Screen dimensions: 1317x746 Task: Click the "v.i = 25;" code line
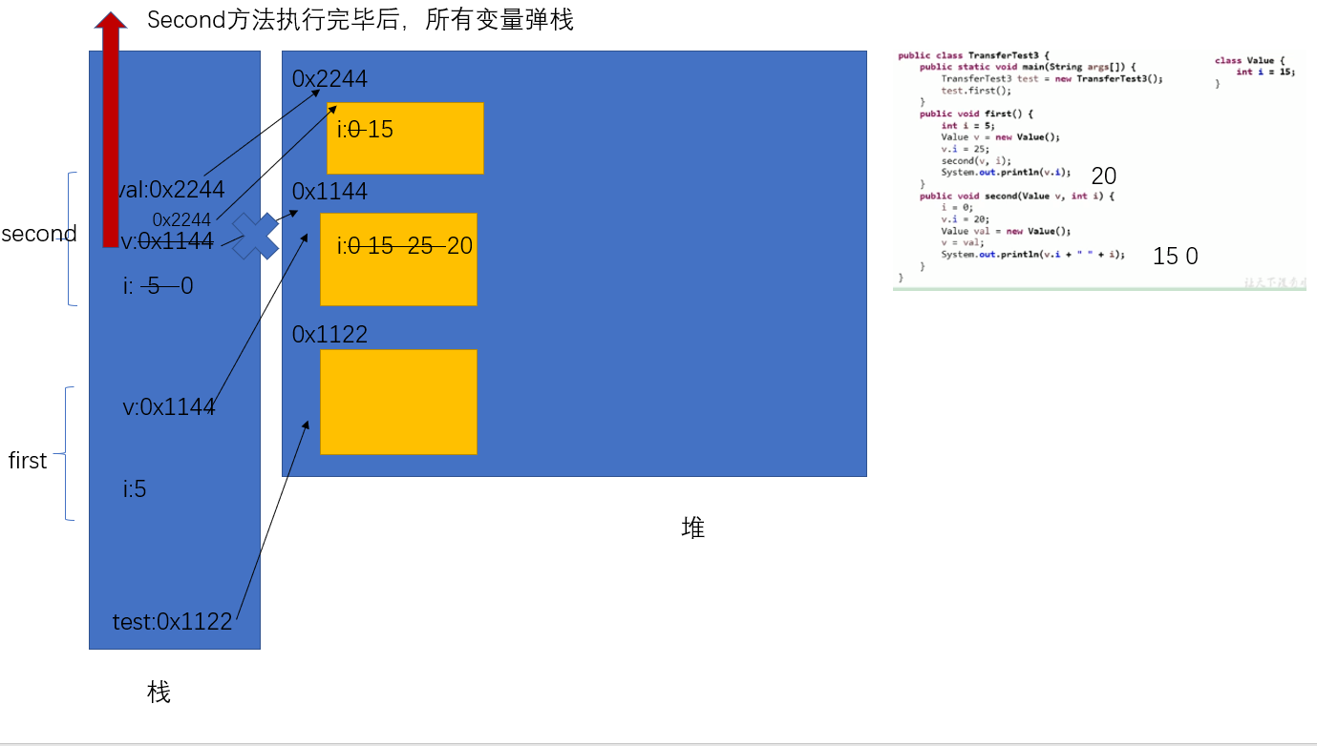(x=965, y=149)
